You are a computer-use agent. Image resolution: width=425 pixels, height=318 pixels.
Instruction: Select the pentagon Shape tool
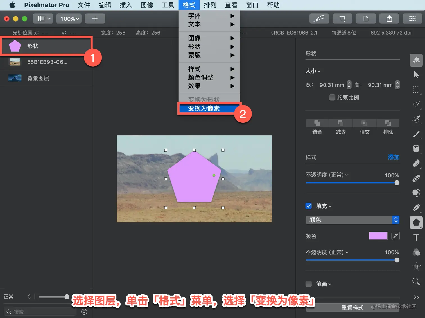(416, 223)
